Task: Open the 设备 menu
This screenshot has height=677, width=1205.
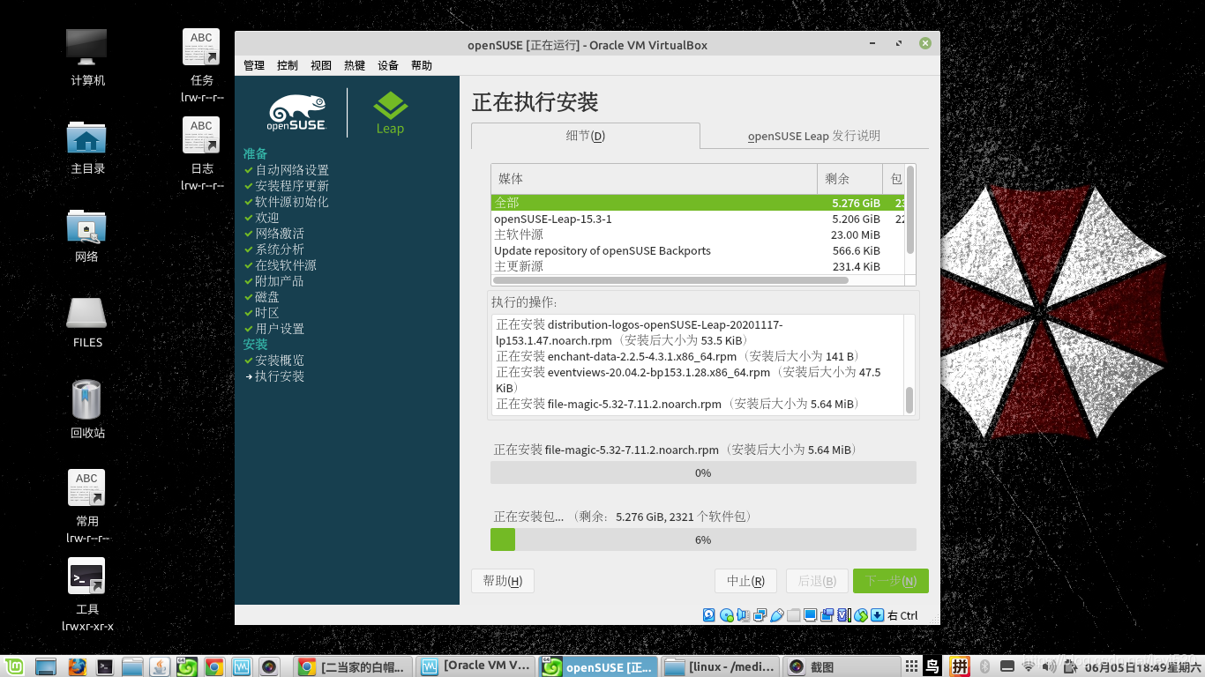Action: pos(388,65)
